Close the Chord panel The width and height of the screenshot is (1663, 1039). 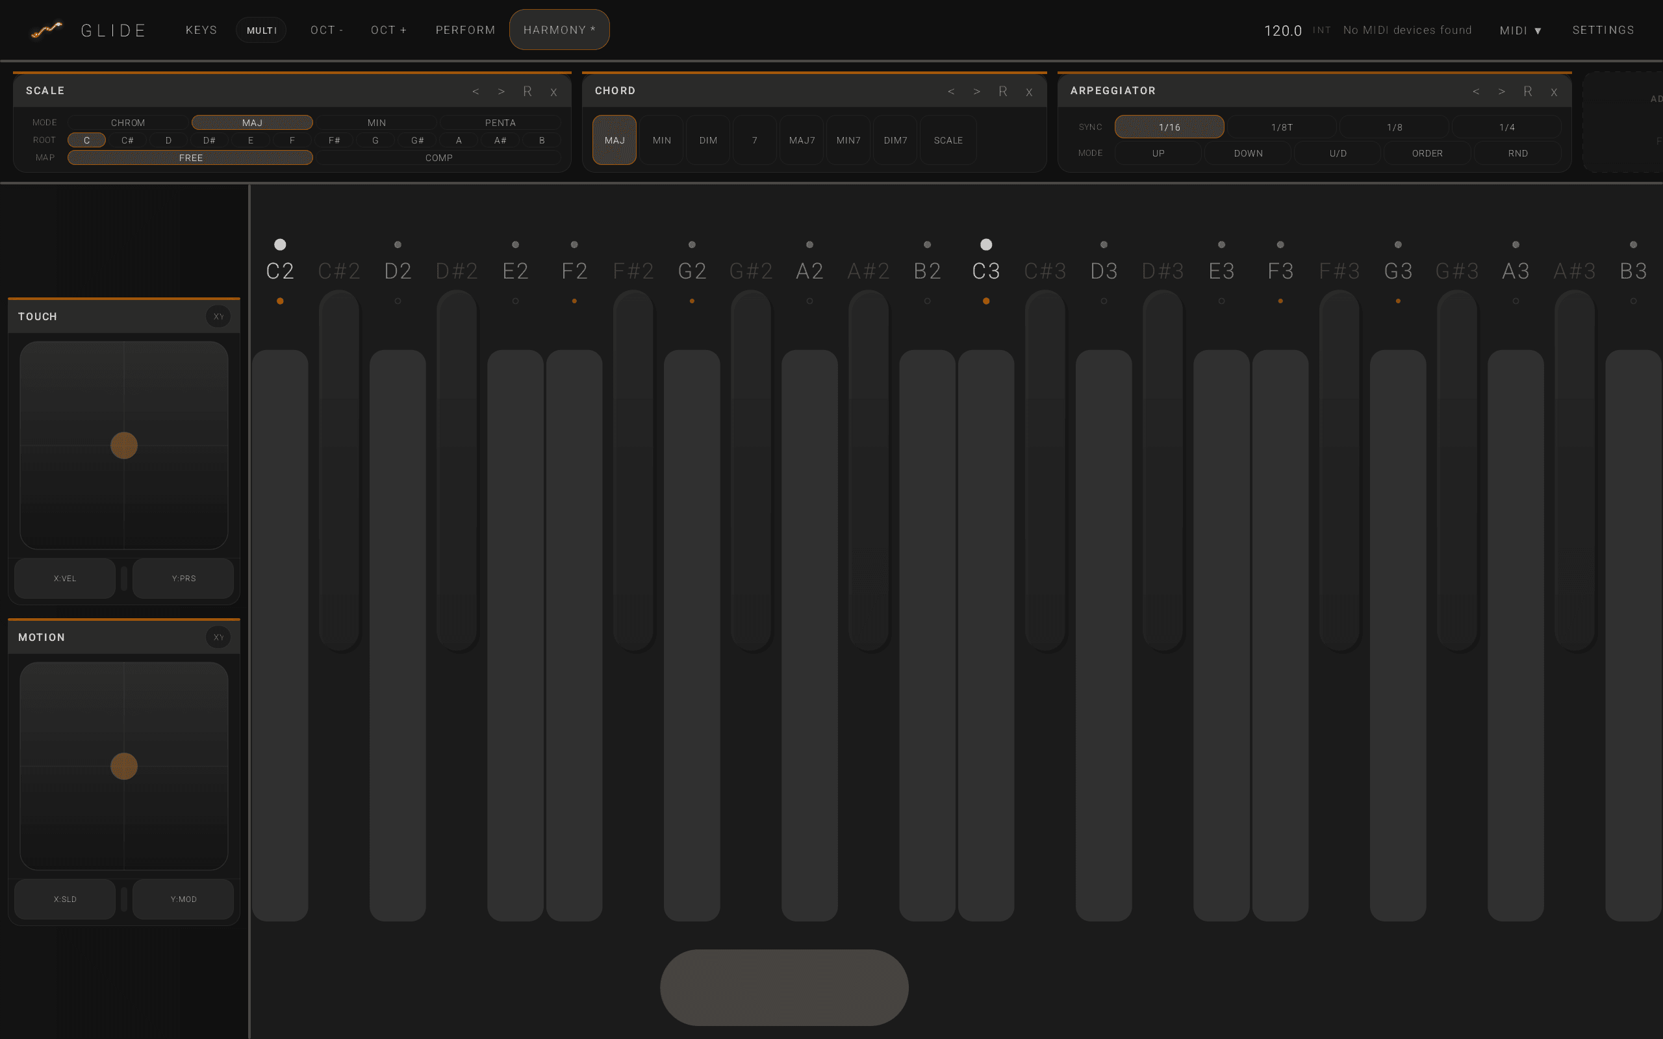[x=1030, y=92]
